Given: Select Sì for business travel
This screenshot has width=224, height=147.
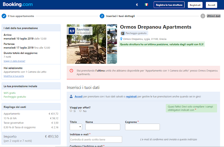Looking at the screenshot, I should [71, 111].
